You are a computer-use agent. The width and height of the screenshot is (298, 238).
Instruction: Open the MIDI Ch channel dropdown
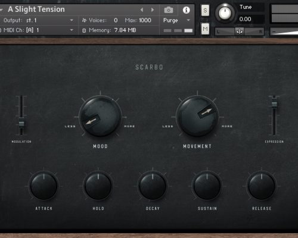tap(39, 30)
